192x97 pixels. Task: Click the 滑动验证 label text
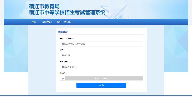coord(64,73)
